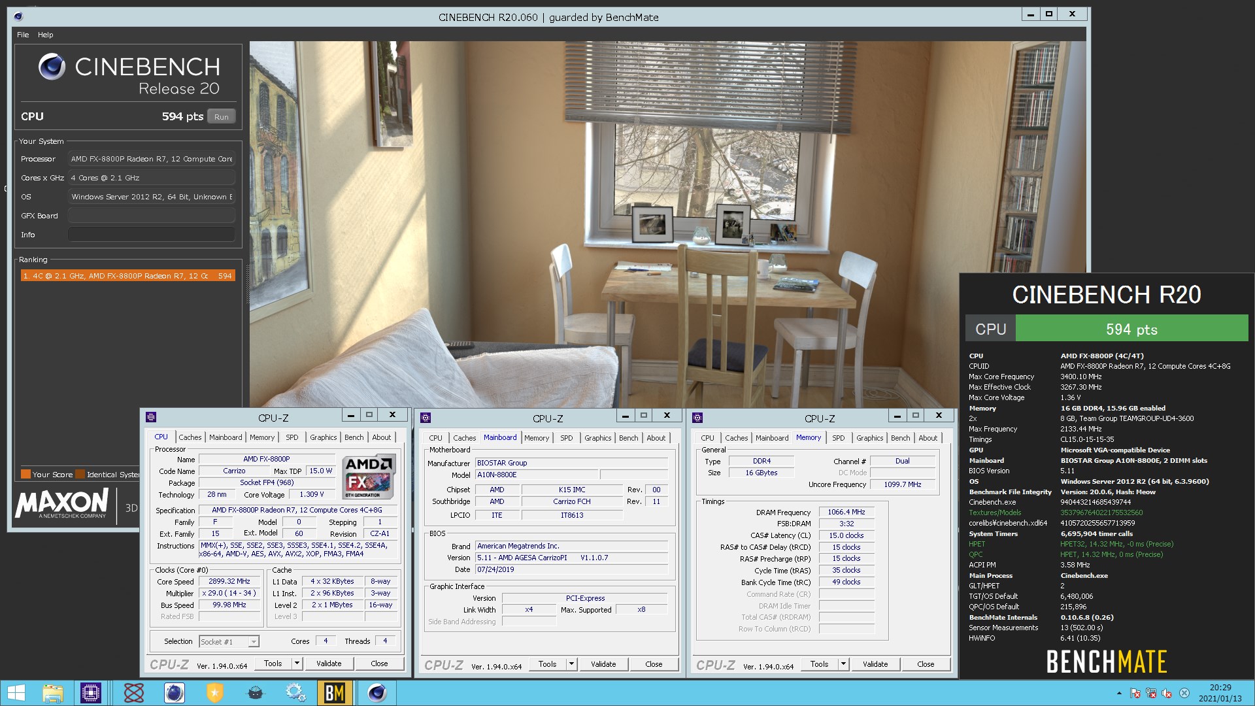
Task: Click title icon of CPU-Z window showing Mainboard tab
Action: pyautogui.click(x=426, y=417)
